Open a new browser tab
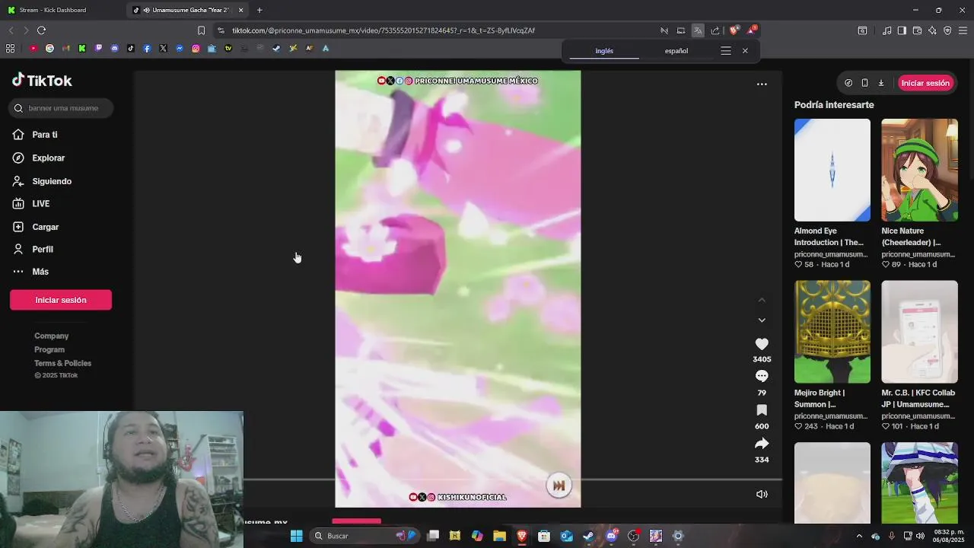This screenshot has height=548, width=974. [x=259, y=10]
